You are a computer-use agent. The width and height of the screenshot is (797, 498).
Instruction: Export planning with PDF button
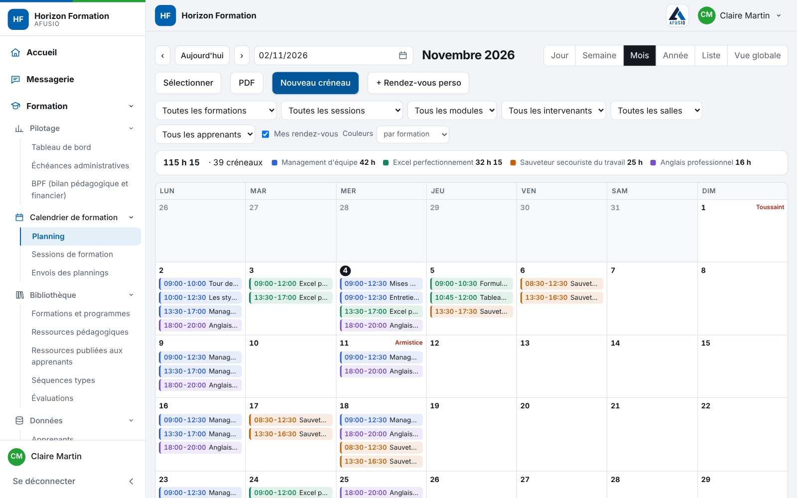click(x=247, y=83)
